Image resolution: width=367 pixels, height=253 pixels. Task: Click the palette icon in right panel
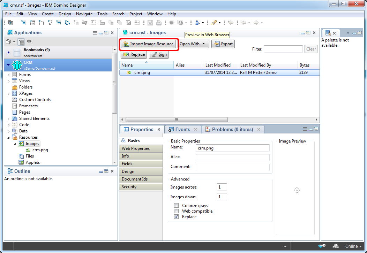click(328, 33)
